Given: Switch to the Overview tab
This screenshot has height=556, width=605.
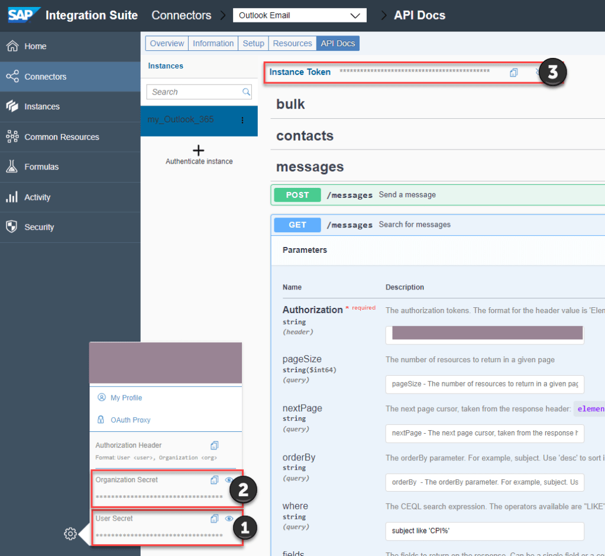Looking at the screenshot, I should point(167,43).
